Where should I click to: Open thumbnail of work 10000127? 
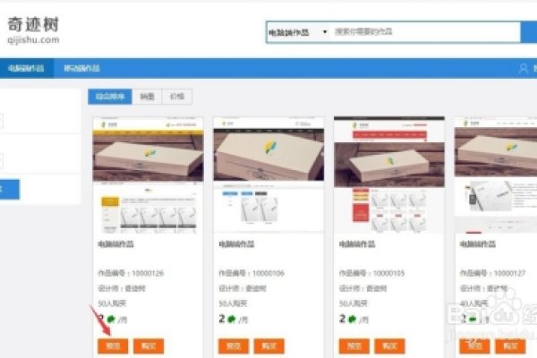pos(496,175)
